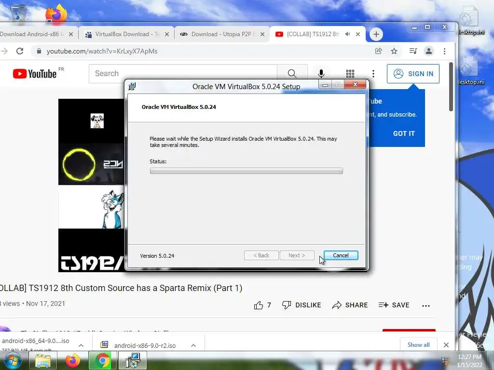The height and width of the screenshot is (370, 494).
Task: Search with your voice microphone
Action: pos(321,74)
